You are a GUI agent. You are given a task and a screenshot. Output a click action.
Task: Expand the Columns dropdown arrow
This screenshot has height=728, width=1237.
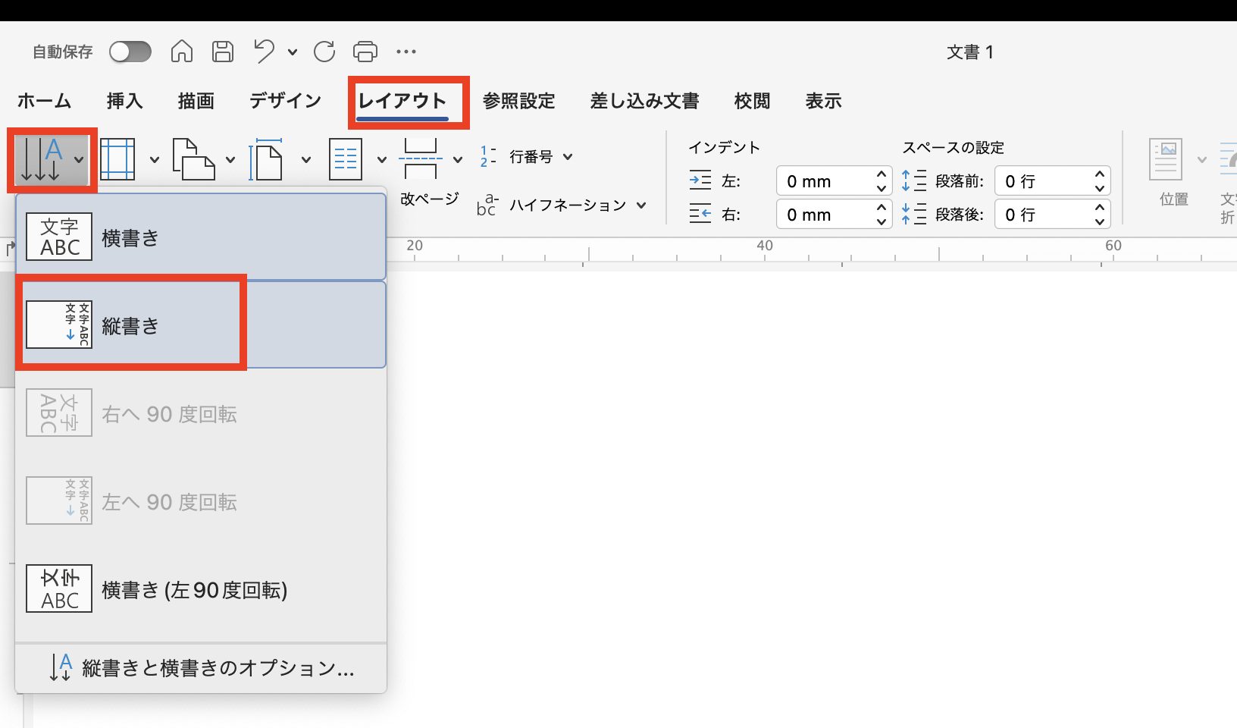point(382,160)
